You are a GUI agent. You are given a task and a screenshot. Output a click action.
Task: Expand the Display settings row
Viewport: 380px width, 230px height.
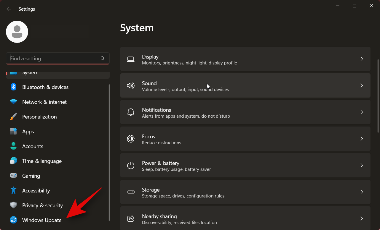[x=362, y=59]
